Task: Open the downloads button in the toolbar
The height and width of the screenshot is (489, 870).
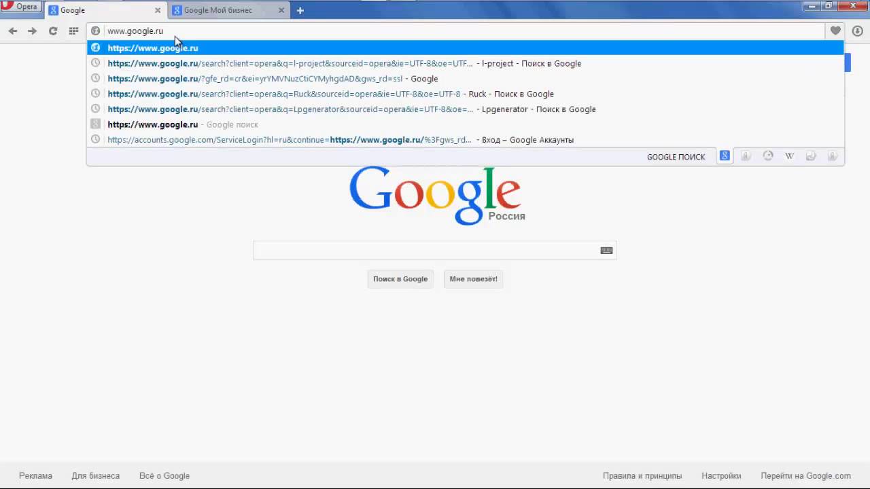Action: click(857, 31)
